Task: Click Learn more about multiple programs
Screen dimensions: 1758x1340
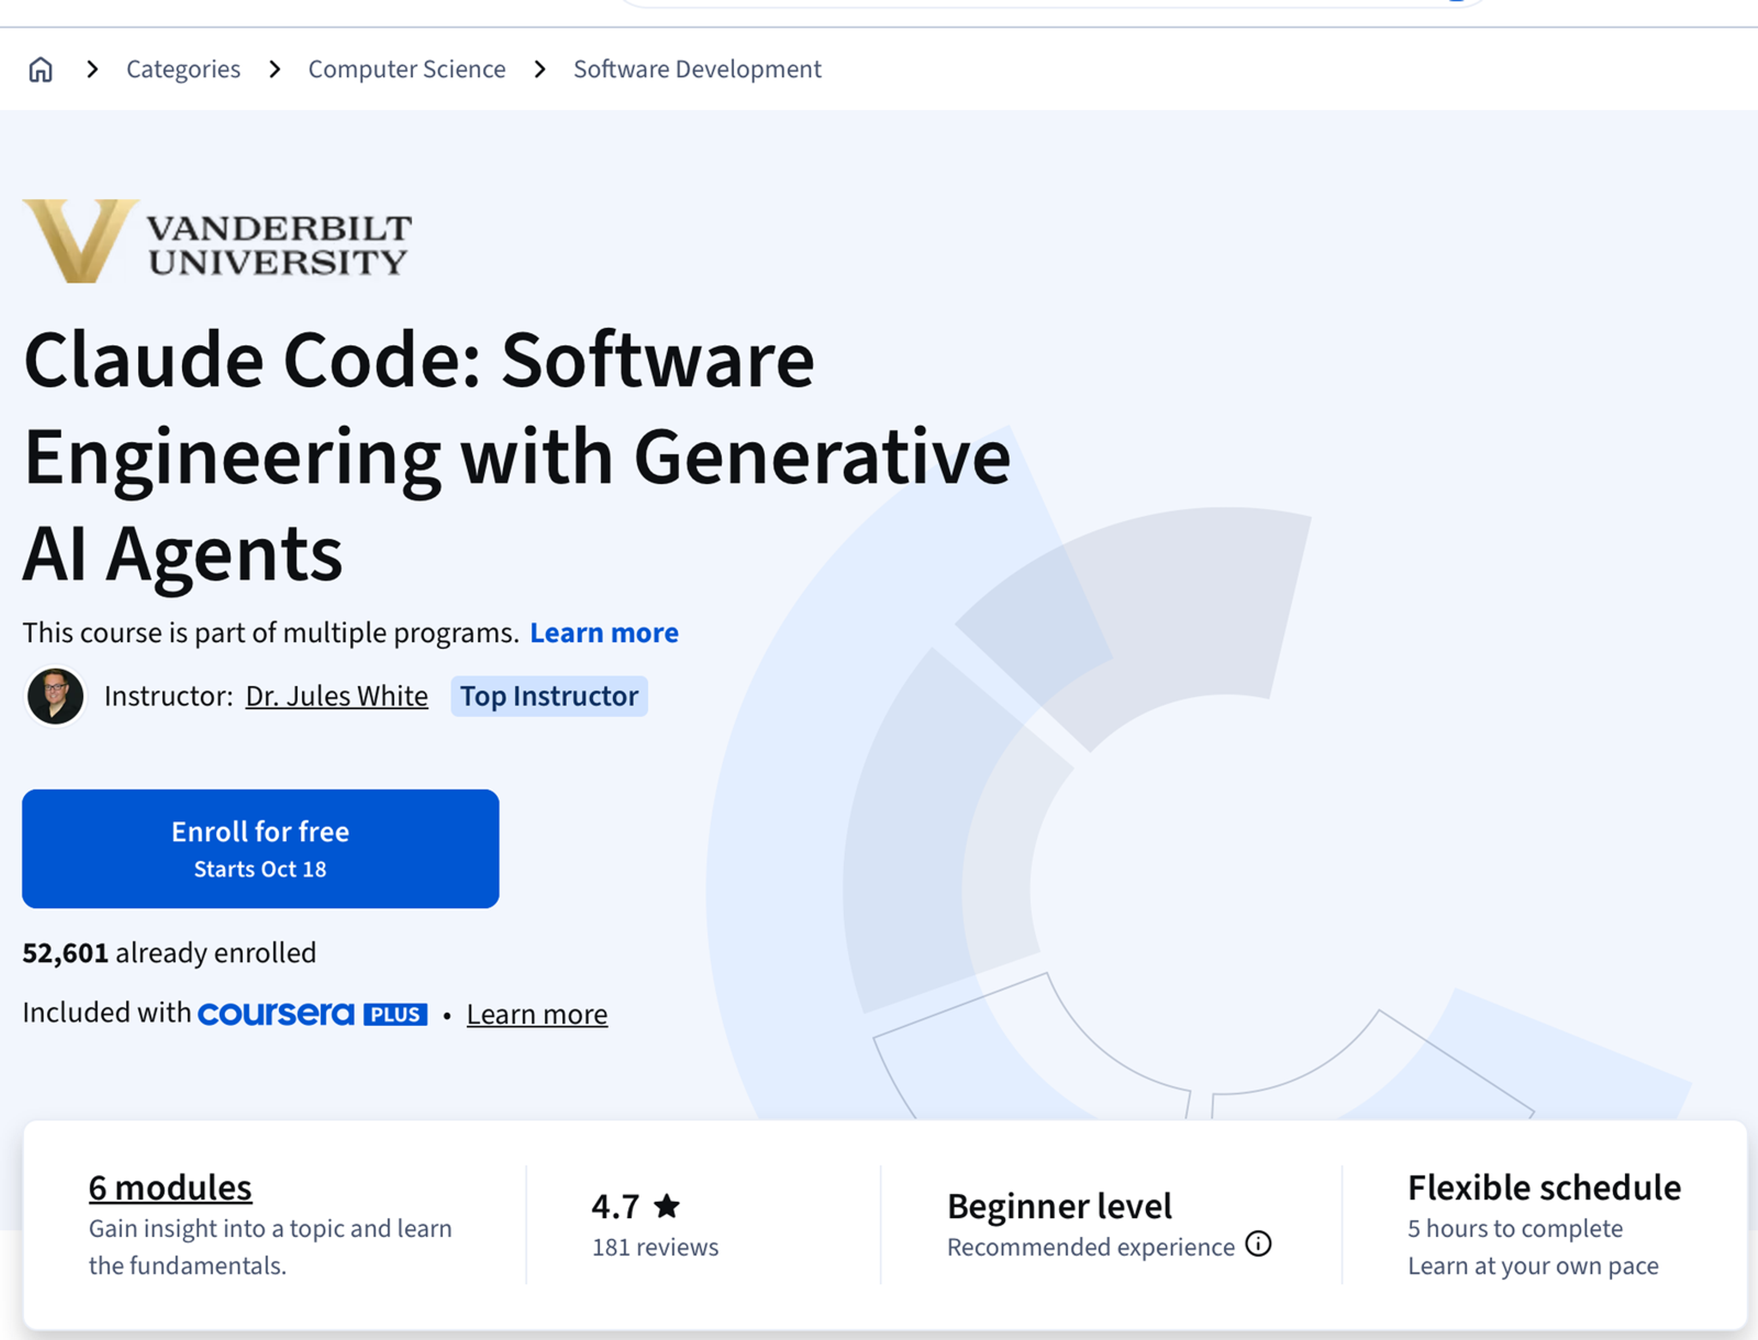Action: 604,632
